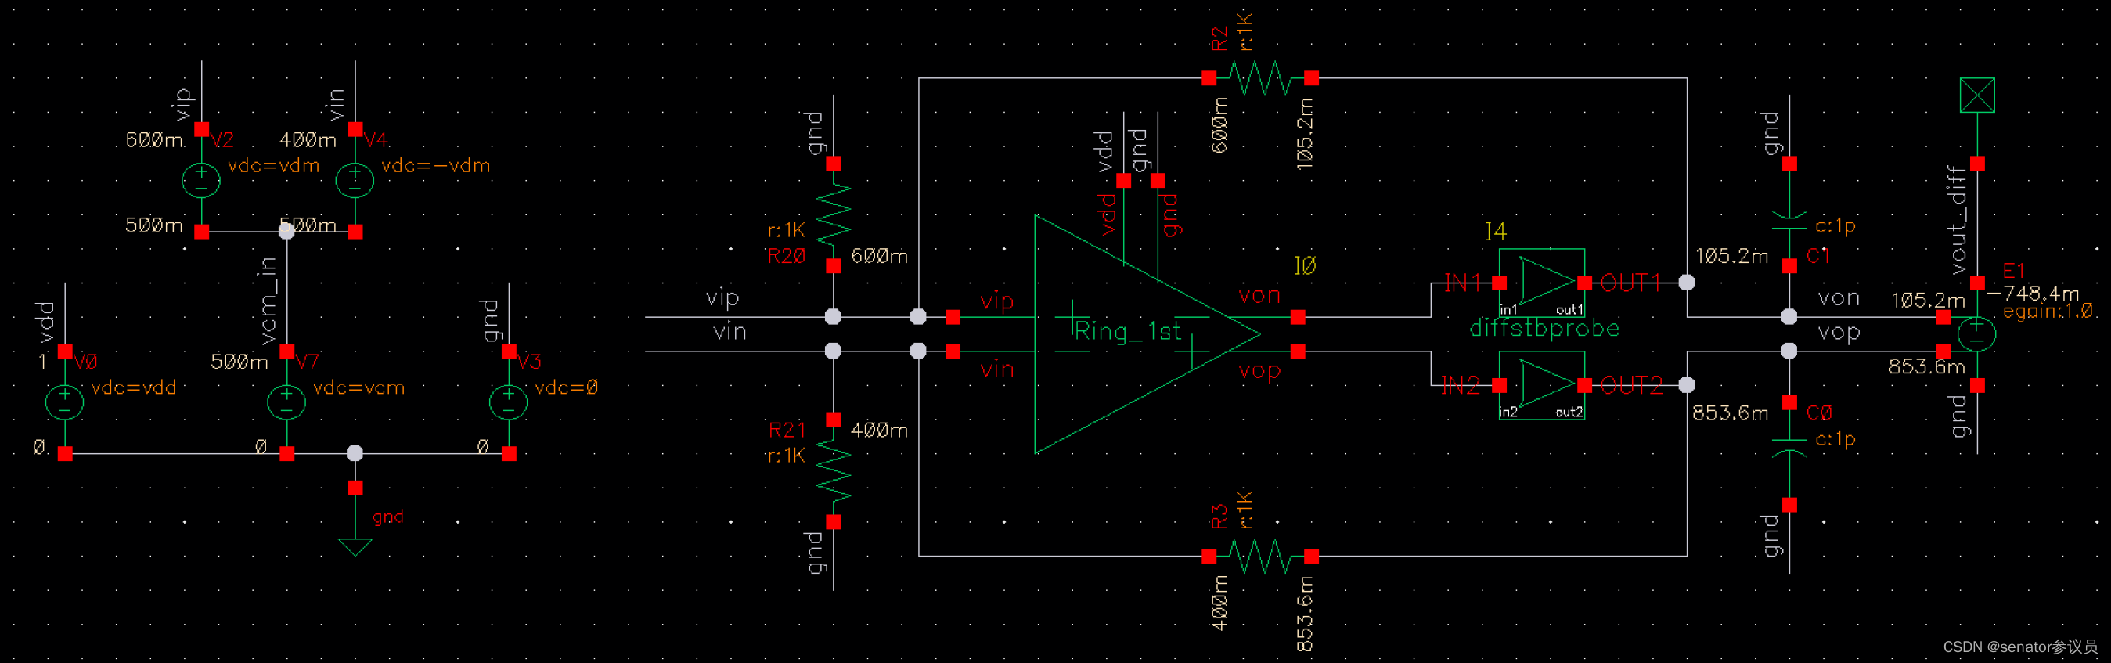Screen dimensions: 2111x663
Task: Select the -748.4m voltage annotation
Action: 2034,294
